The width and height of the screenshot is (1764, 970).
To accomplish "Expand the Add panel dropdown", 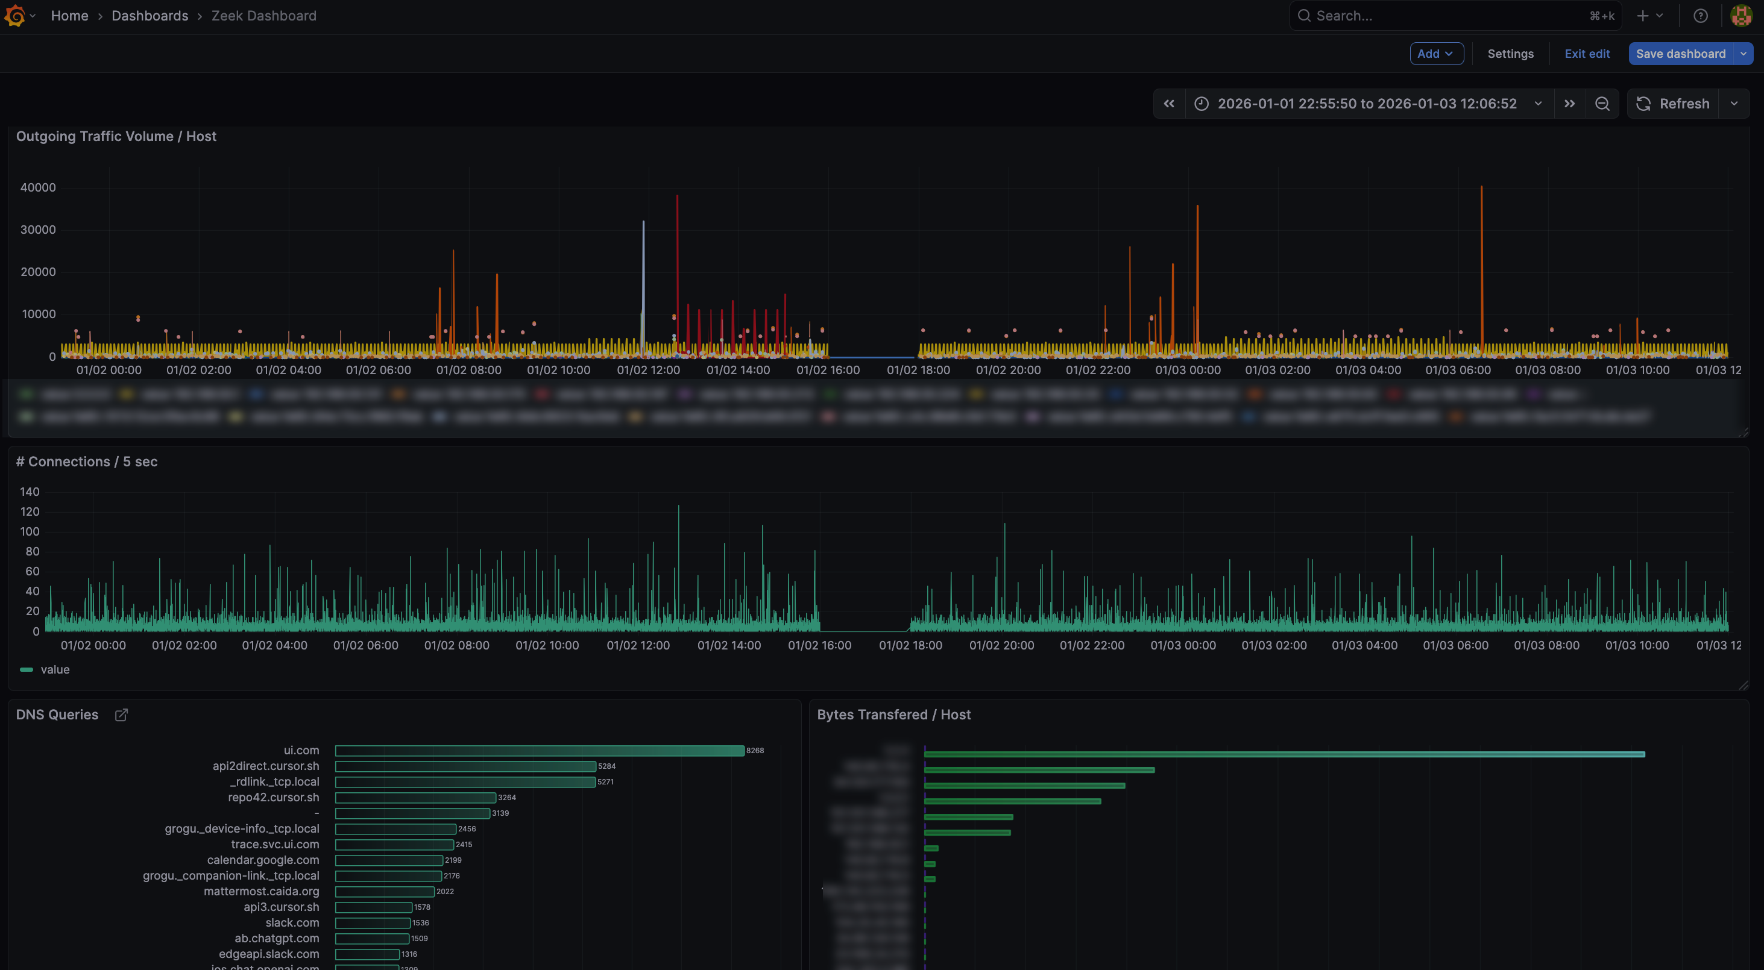I will click(x=1436, y=54).
